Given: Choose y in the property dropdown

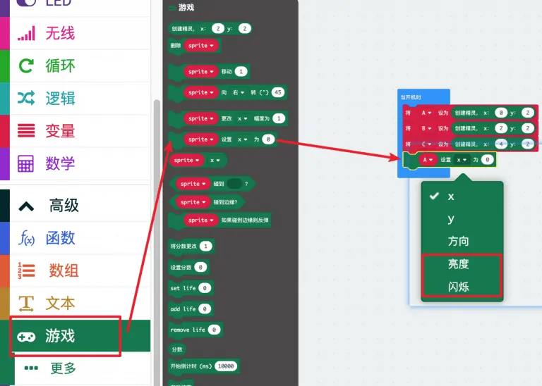Looking at the screenshot, I should tap(451, 218).
